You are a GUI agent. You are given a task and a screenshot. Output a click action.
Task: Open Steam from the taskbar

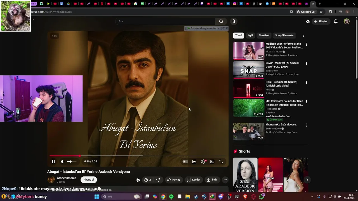pyautogui.click(x=196, y=197)
